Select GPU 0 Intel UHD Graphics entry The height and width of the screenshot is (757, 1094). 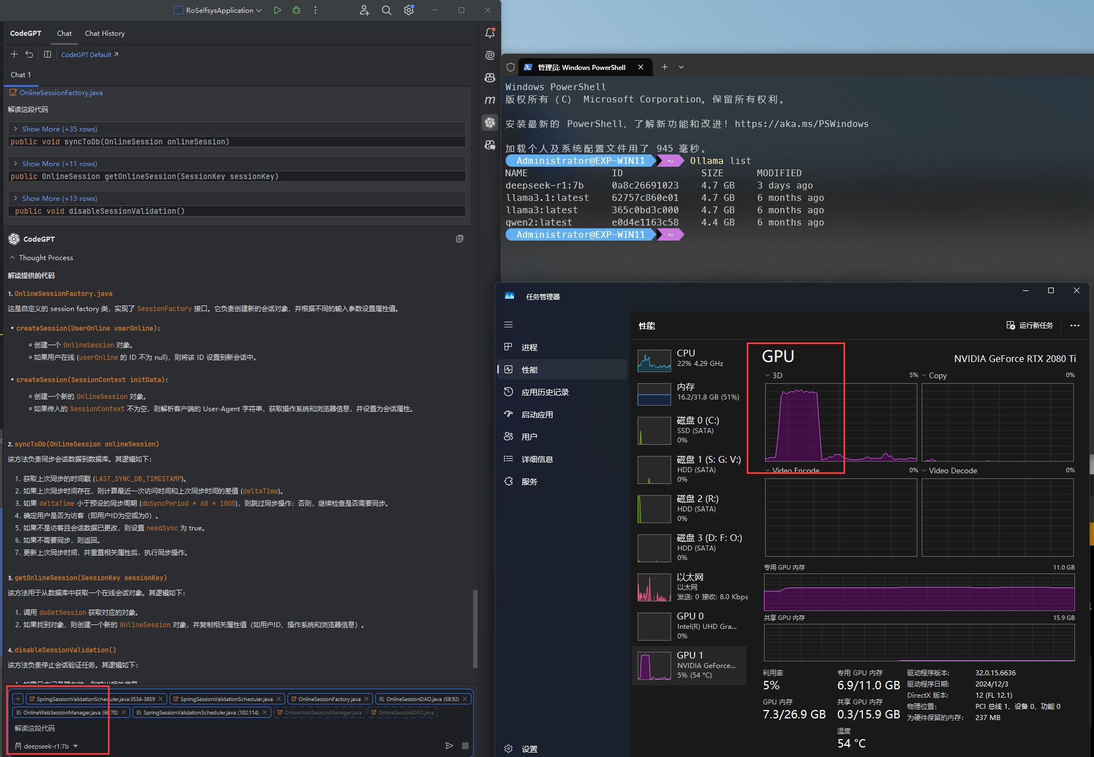click(x=689, y=626)
